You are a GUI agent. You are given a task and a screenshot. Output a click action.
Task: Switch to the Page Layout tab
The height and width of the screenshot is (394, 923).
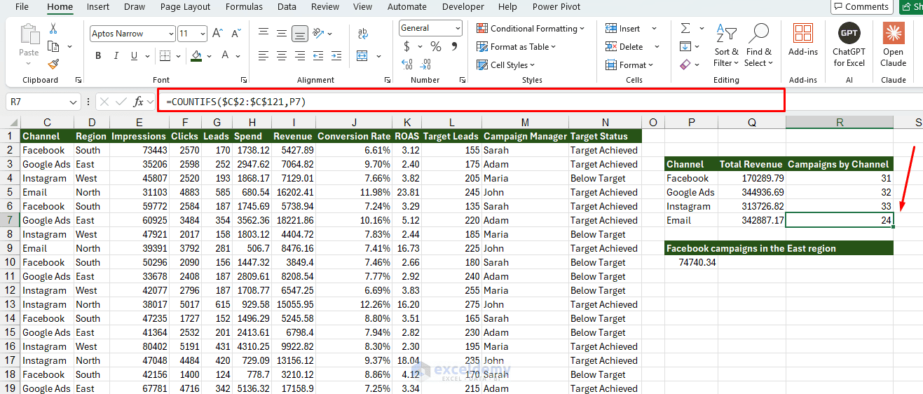click(185, 7)
